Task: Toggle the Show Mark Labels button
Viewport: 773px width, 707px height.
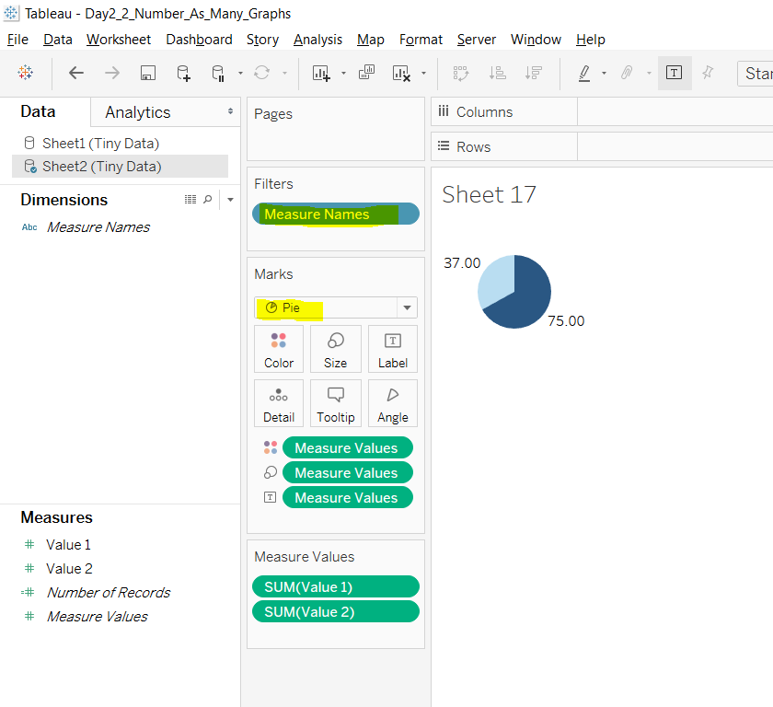Action: coord(675,73)
